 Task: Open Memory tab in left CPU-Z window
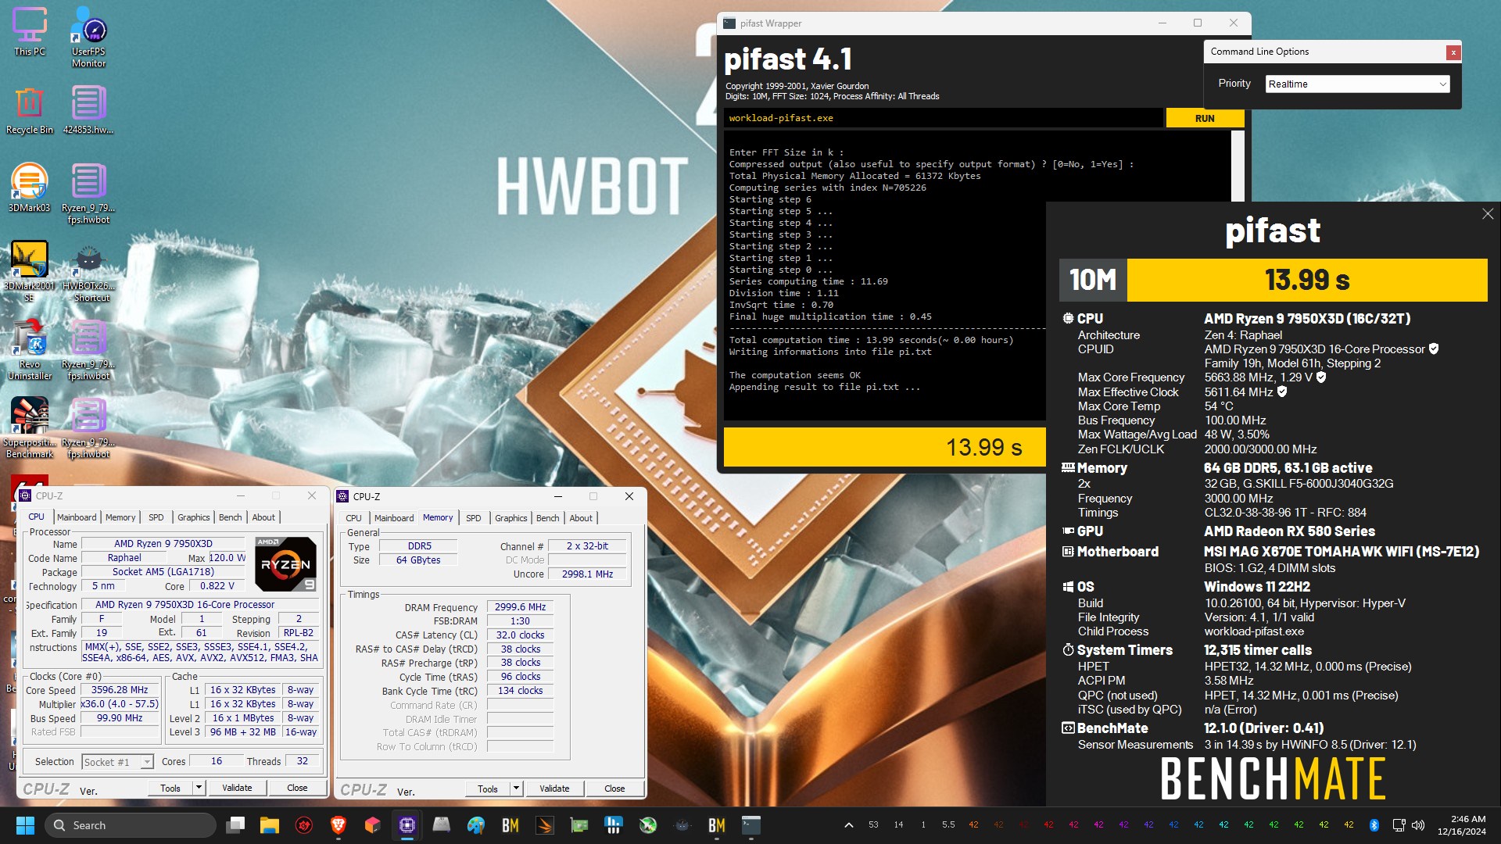tap(120, 517)
